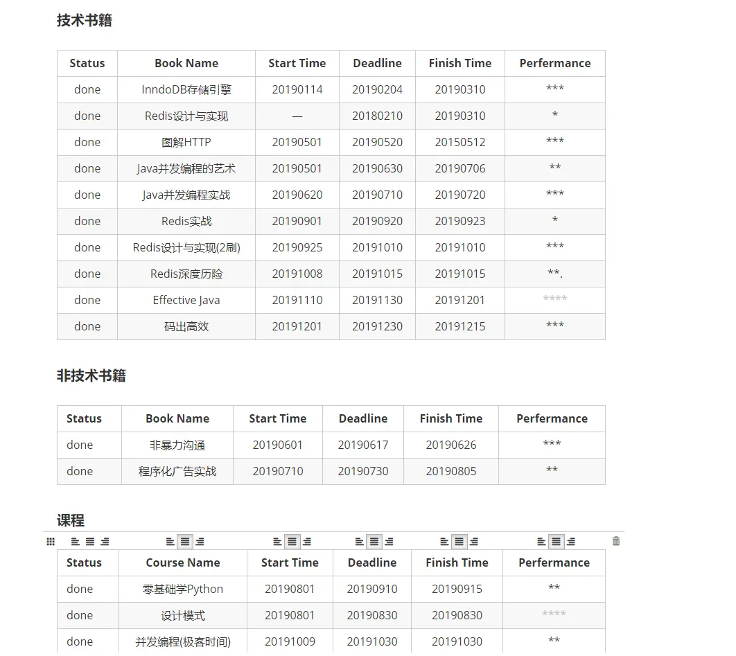Click the 非技术书籍 heading
736x656 pixels.
(91, 375)
